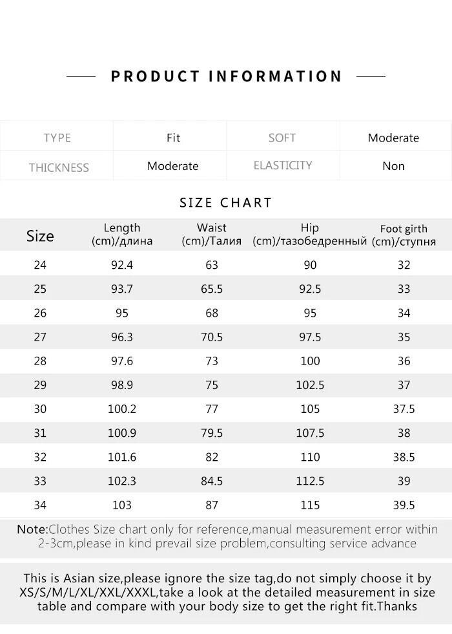Select the Length (cm) column header
This screenshot has height=634, width=452.
tap(122, 235)
